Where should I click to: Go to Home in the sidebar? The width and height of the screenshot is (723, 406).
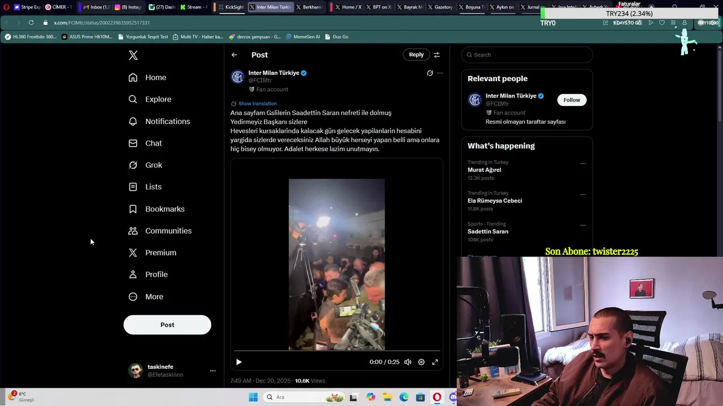(x=147, y=77)
